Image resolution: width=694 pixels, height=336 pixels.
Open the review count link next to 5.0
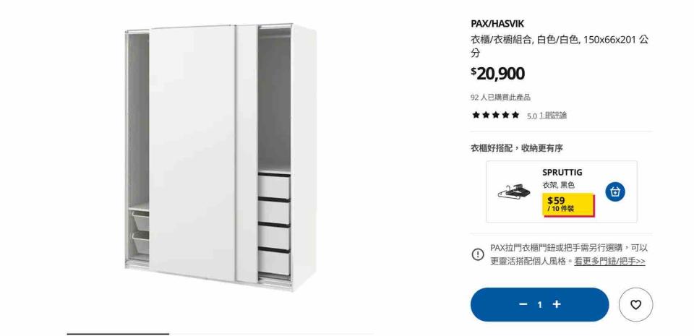click(553, 116)
